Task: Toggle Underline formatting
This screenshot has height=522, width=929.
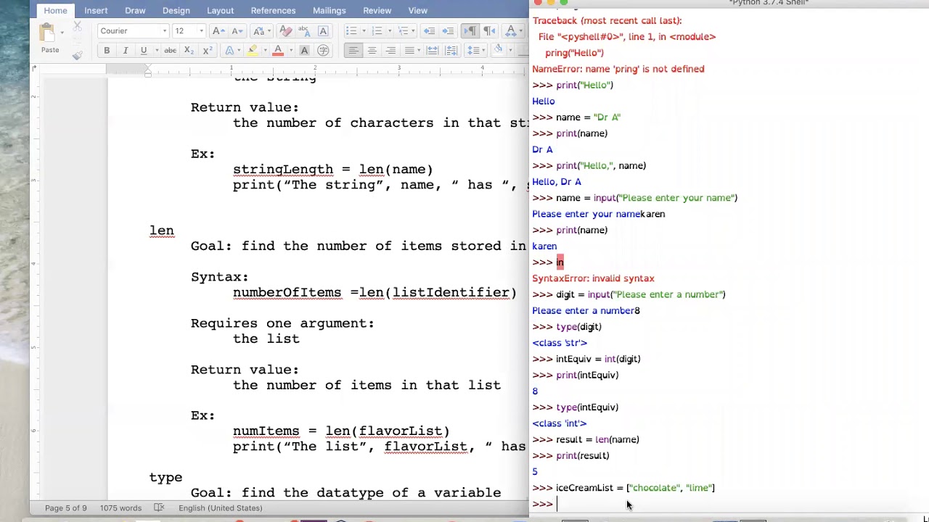Action: [143, 50]
